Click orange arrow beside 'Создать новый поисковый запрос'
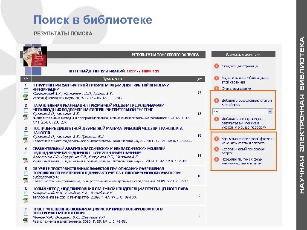307x230 pixels. [x=216, y=149]
